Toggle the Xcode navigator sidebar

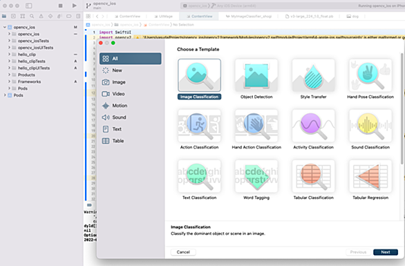29,6
